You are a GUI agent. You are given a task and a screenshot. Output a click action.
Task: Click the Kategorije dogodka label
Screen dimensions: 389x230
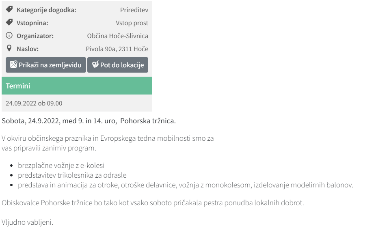click(x=46, y=10)
